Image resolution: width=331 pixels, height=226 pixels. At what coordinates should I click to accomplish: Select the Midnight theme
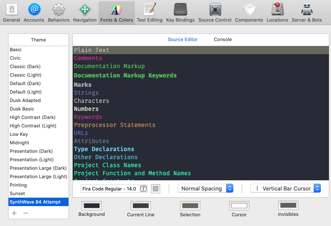click(x=38, y=143)
